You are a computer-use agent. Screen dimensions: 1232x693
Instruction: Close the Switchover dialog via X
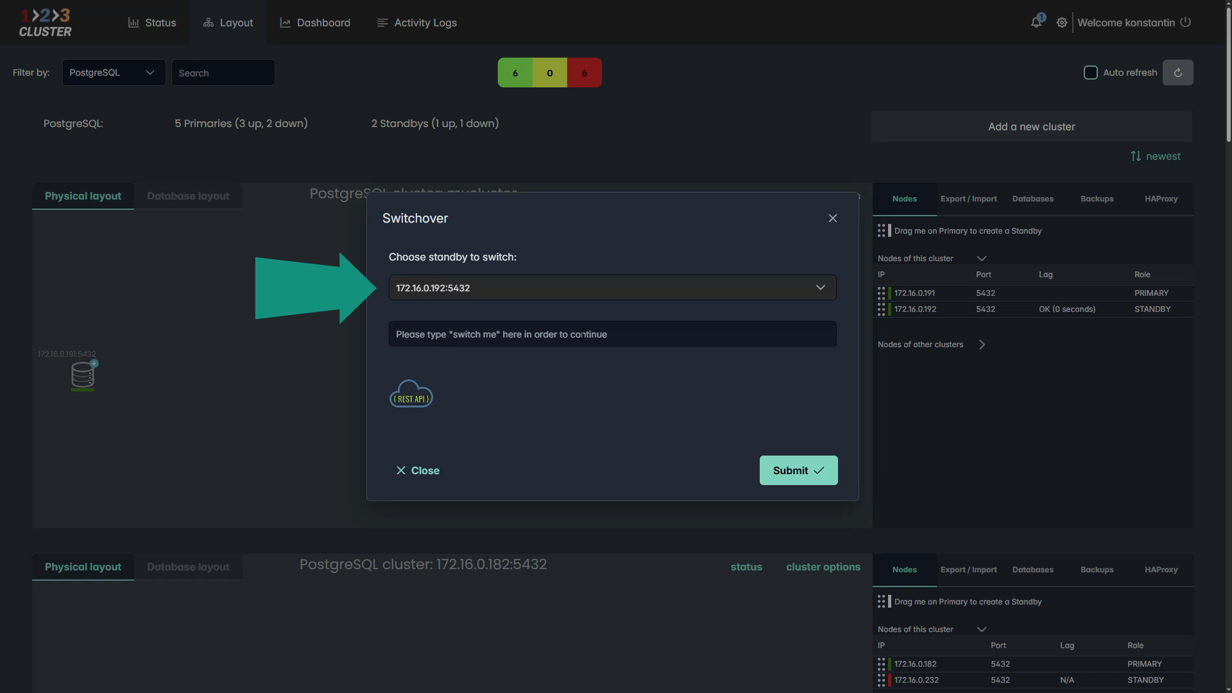pyautogui.click(x=832, y=218)
